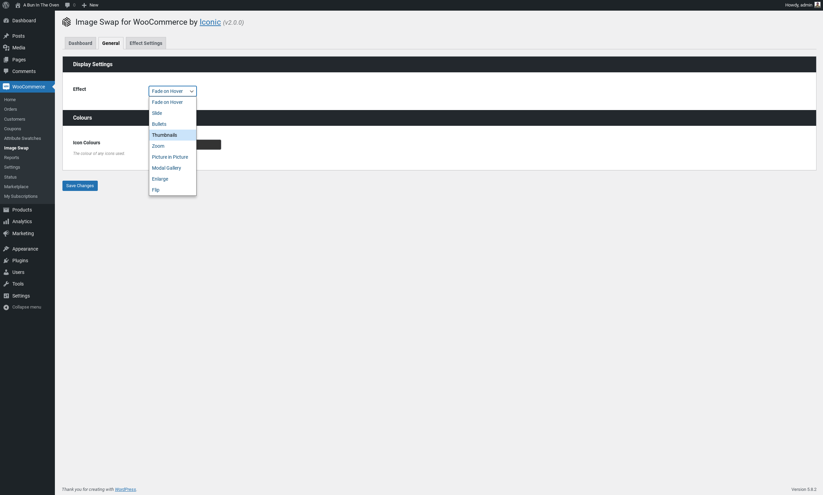Switch to the Effect Settings tab

tap(146, 43)
